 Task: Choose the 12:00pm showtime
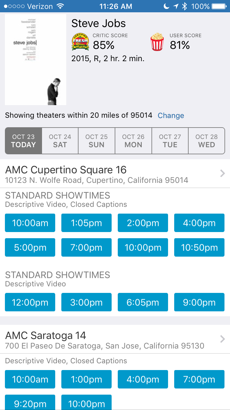coord(30,302)
